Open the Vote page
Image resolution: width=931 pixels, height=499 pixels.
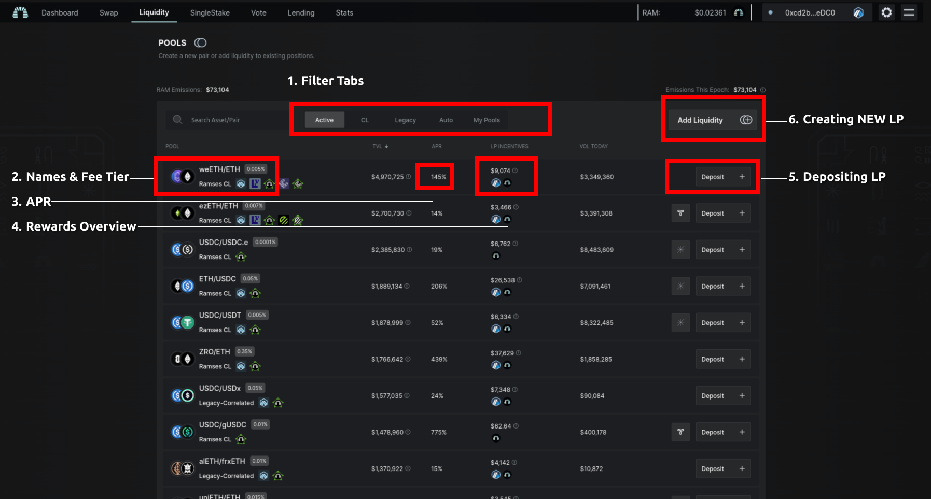coord(259,12)
